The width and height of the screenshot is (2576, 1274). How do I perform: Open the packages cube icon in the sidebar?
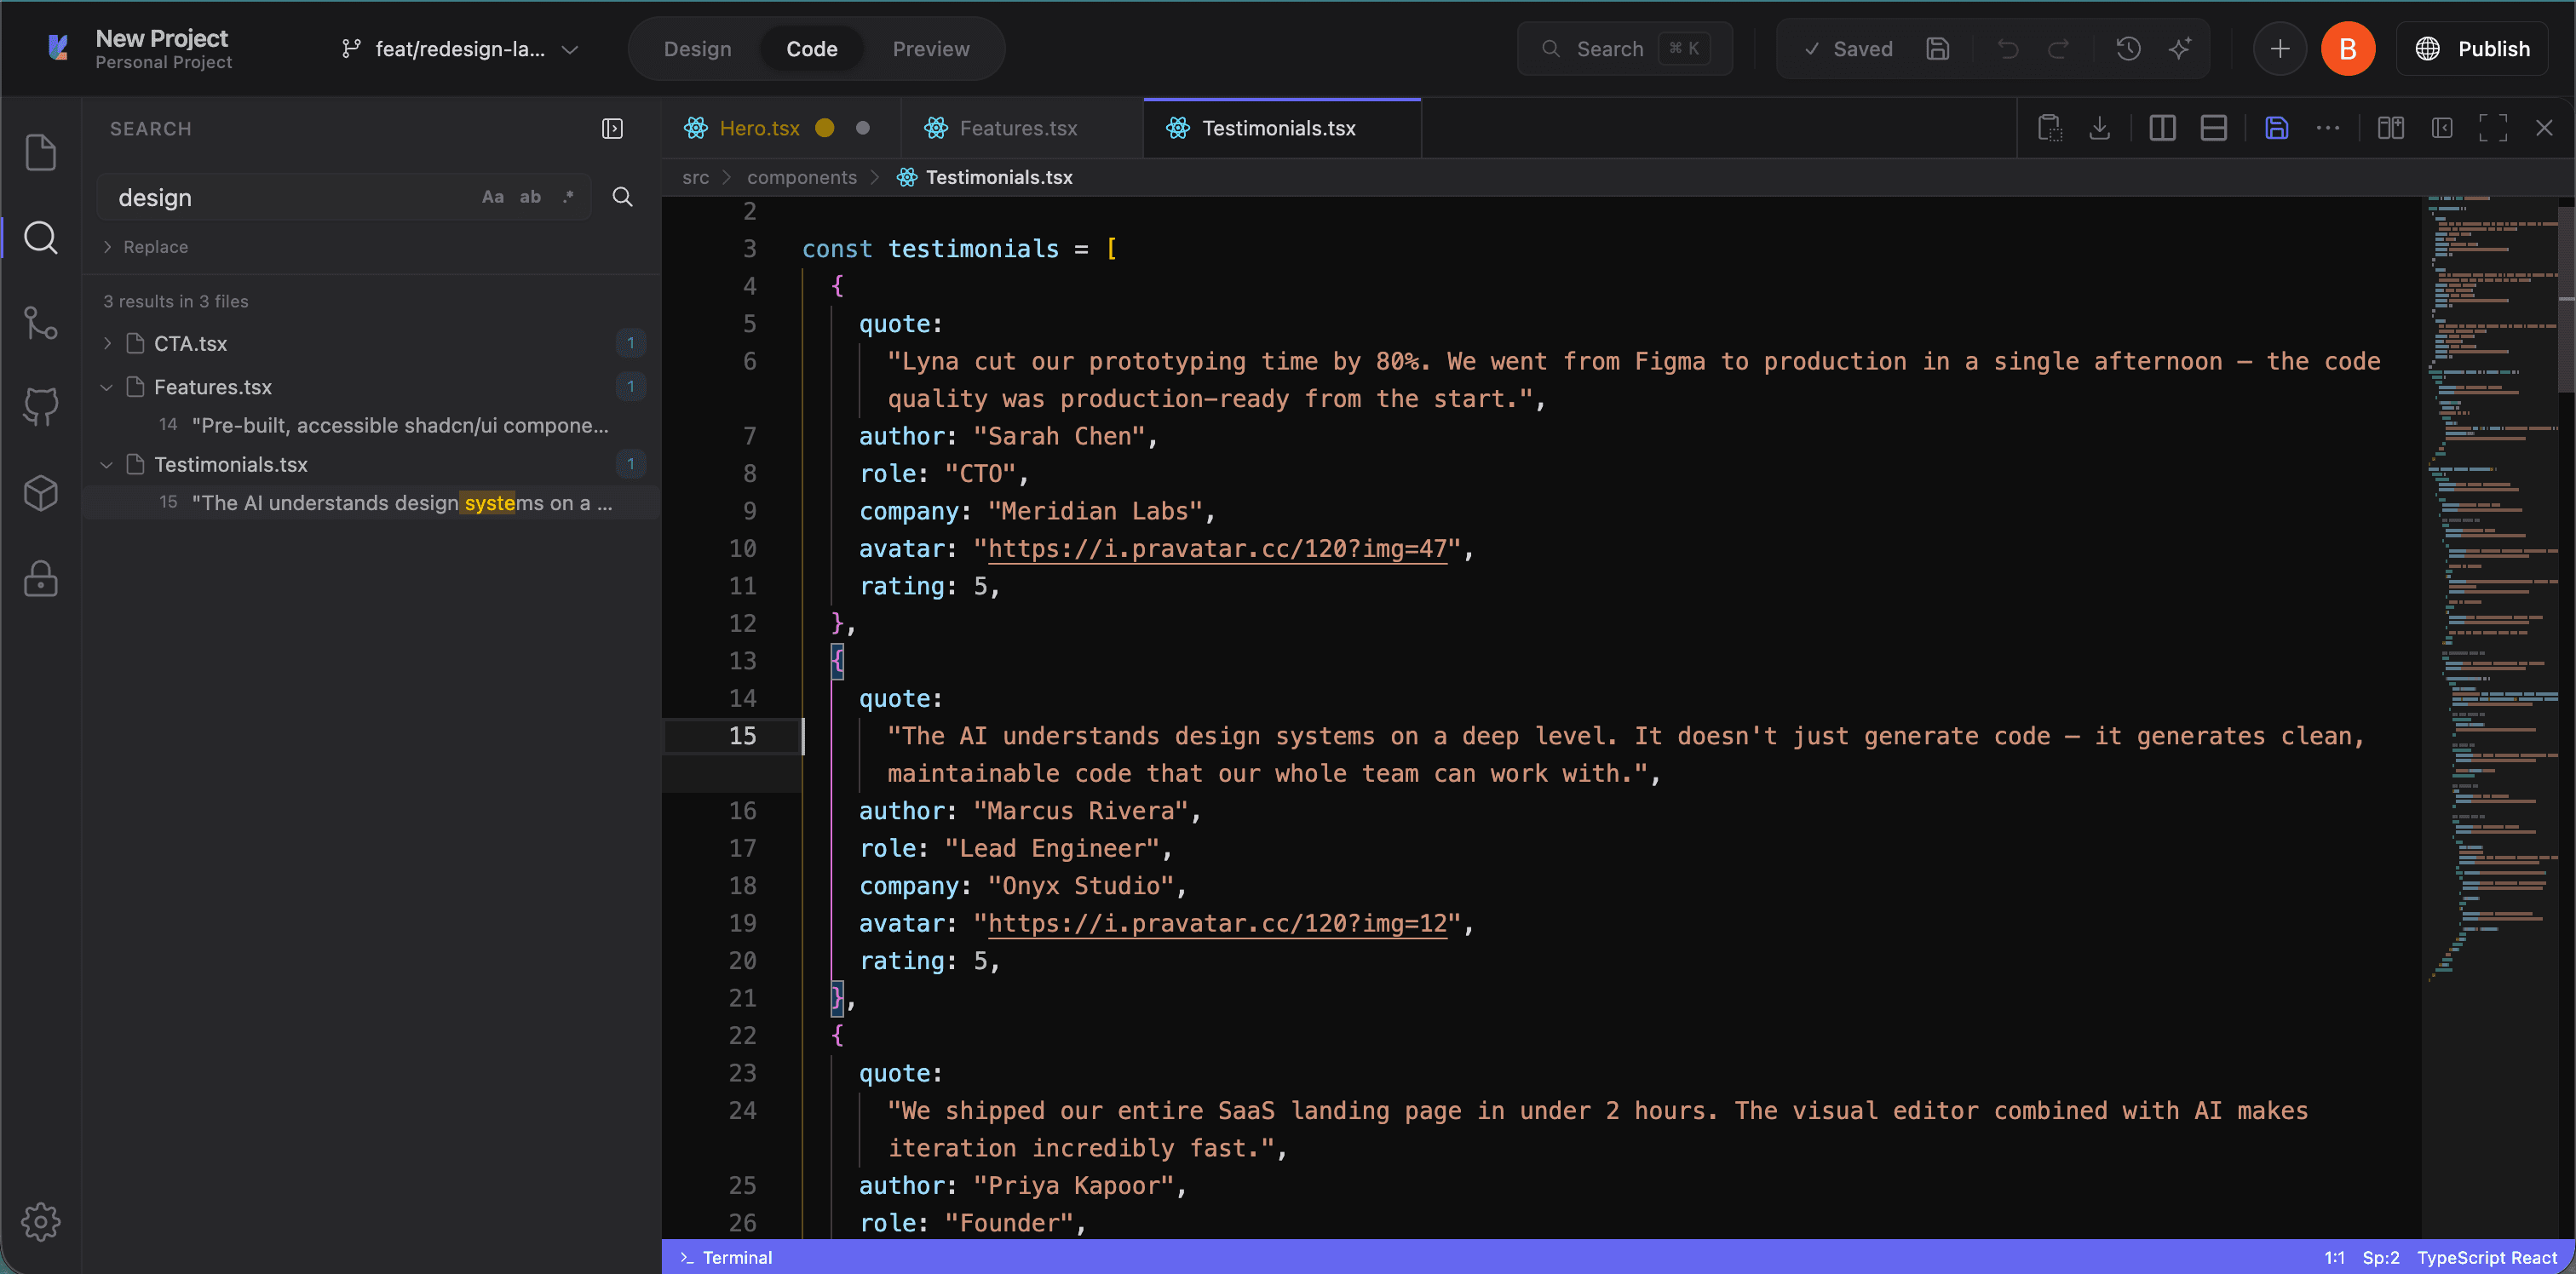(40, 492)
